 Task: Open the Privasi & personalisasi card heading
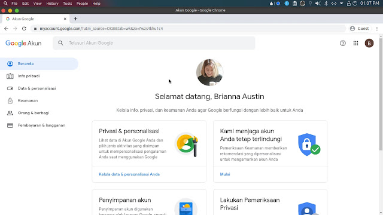click(129, 131)
